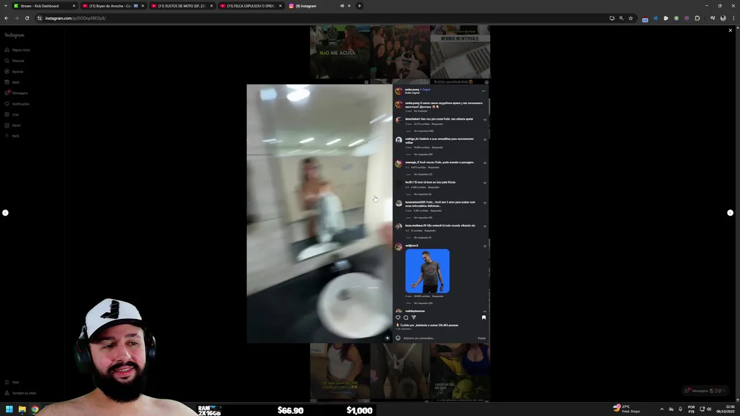
Task: Reload the page
Action: [x=27, y=18]
